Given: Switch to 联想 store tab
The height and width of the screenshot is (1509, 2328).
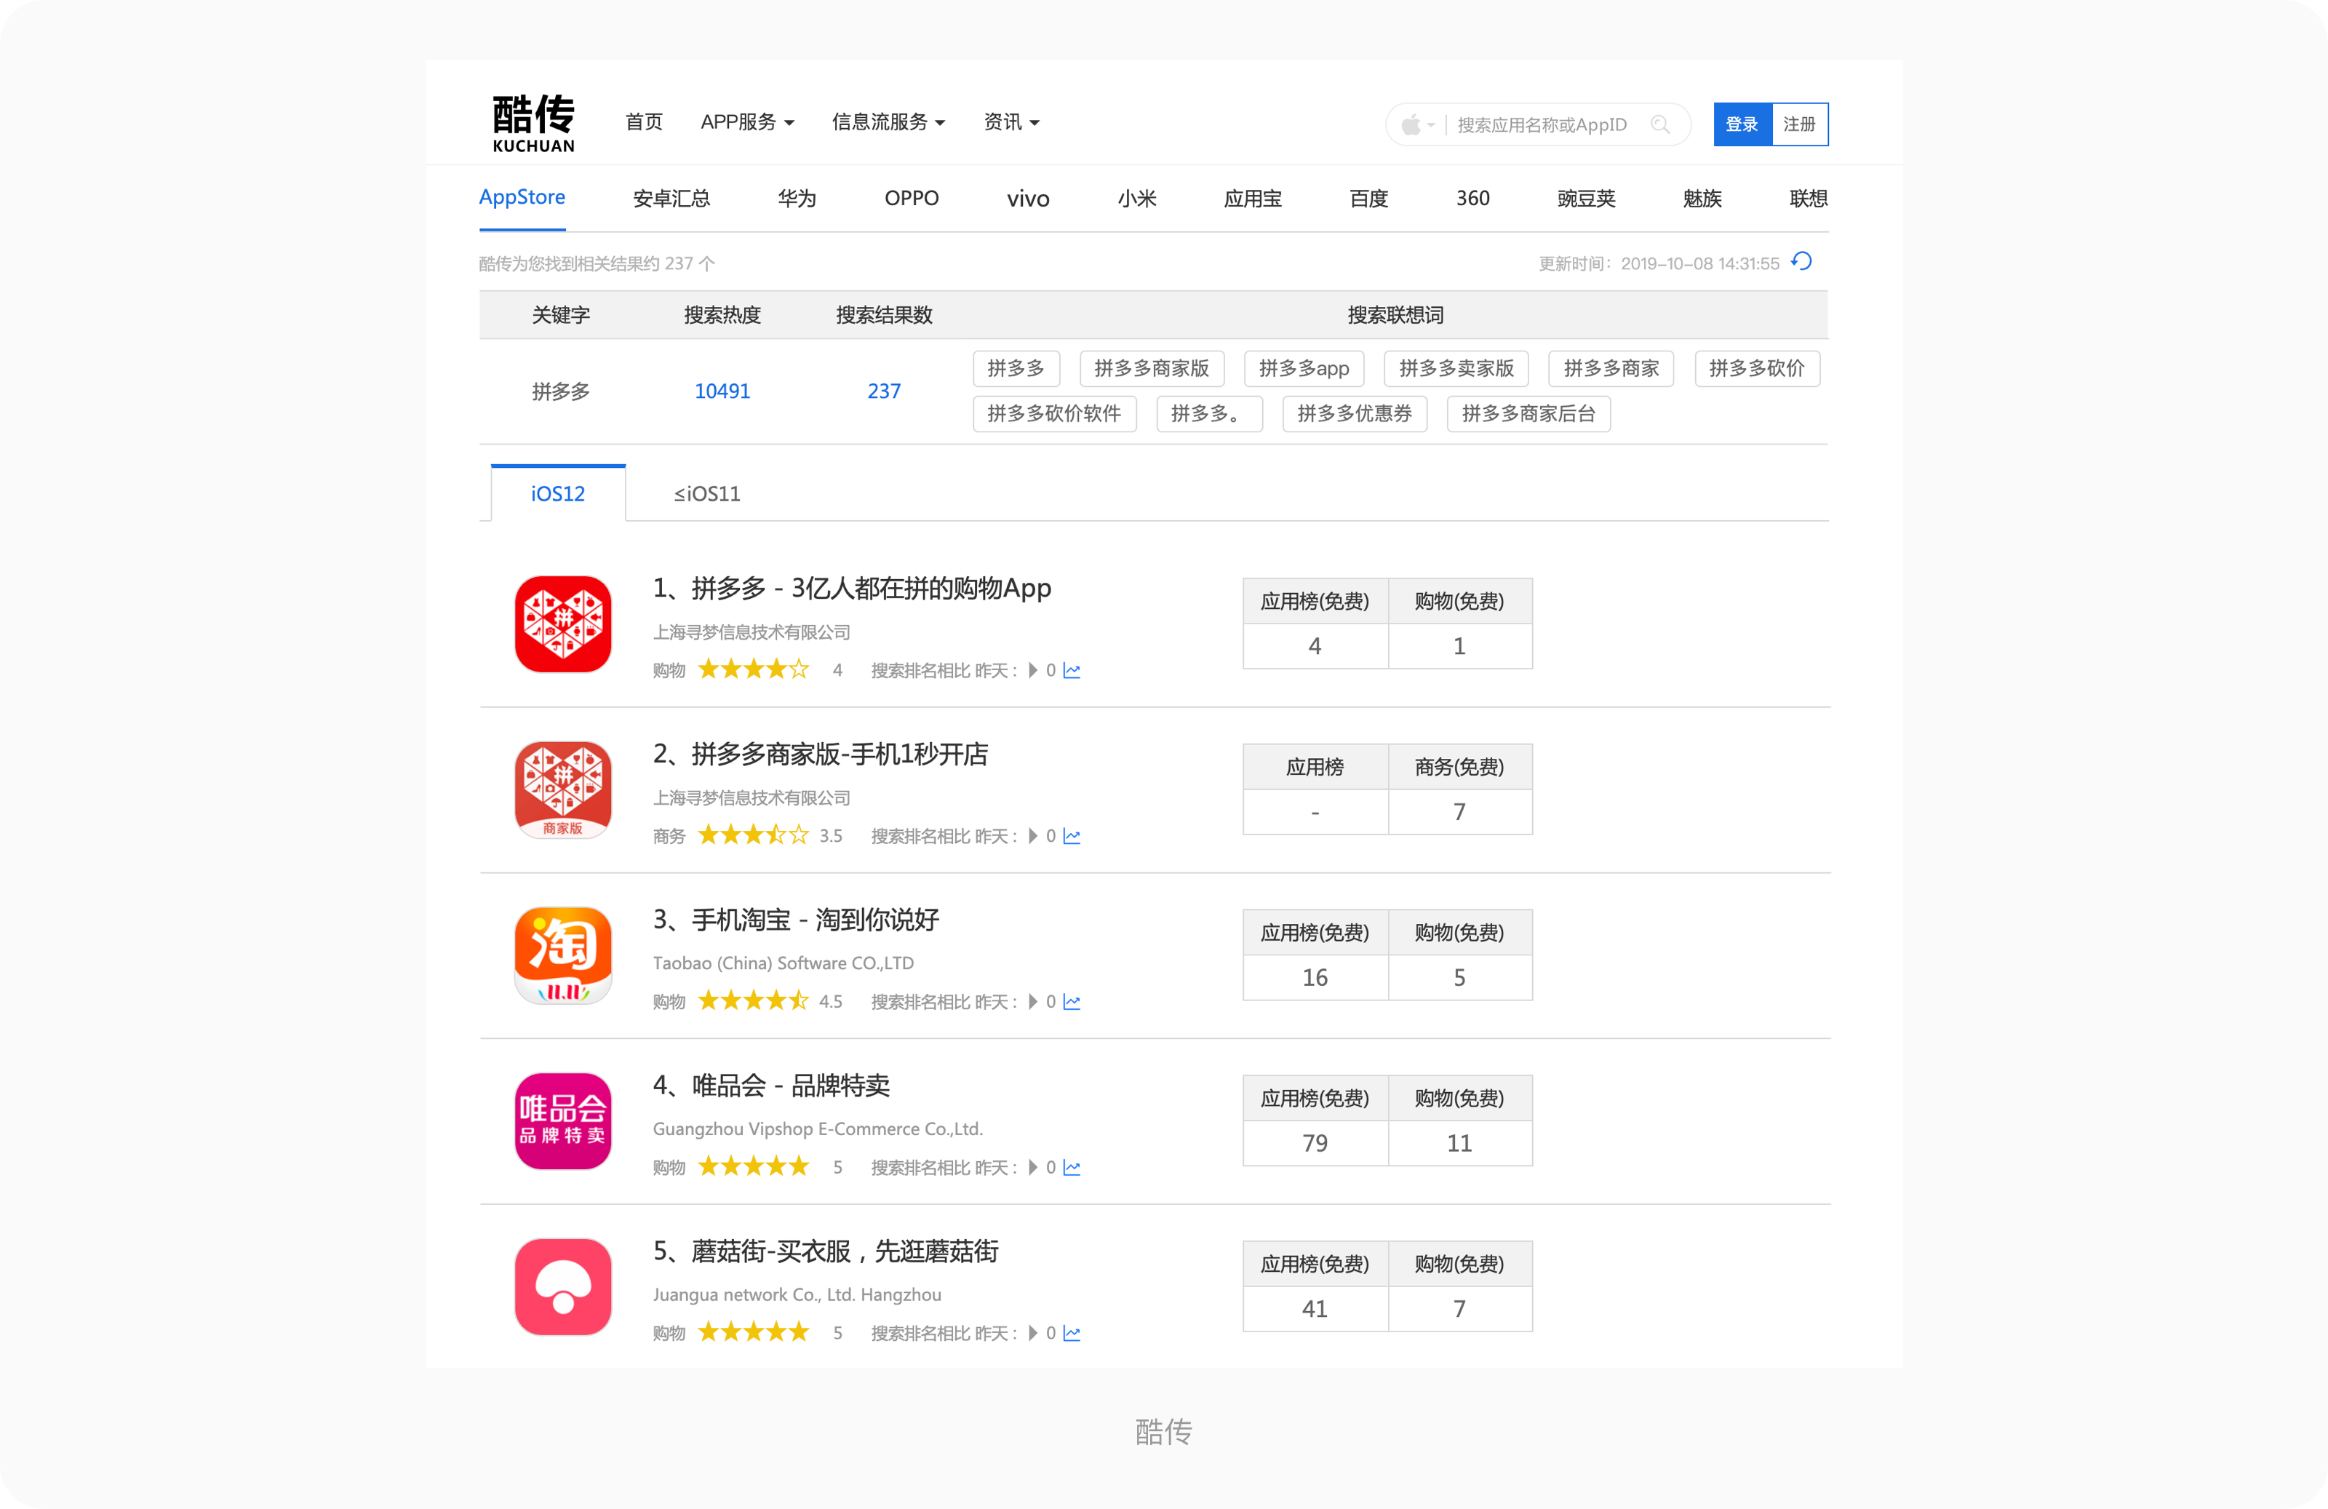Looking at the screenshot, I should click(1809, 199).
